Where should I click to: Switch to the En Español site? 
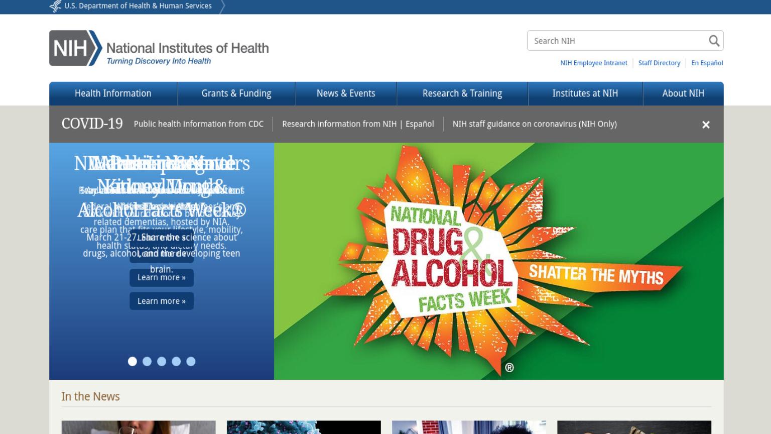coord(707,63)
